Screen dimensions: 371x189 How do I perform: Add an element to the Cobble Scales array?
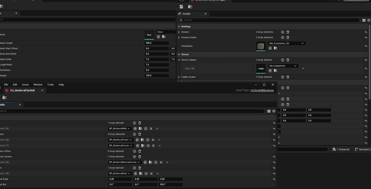(282, 77)
